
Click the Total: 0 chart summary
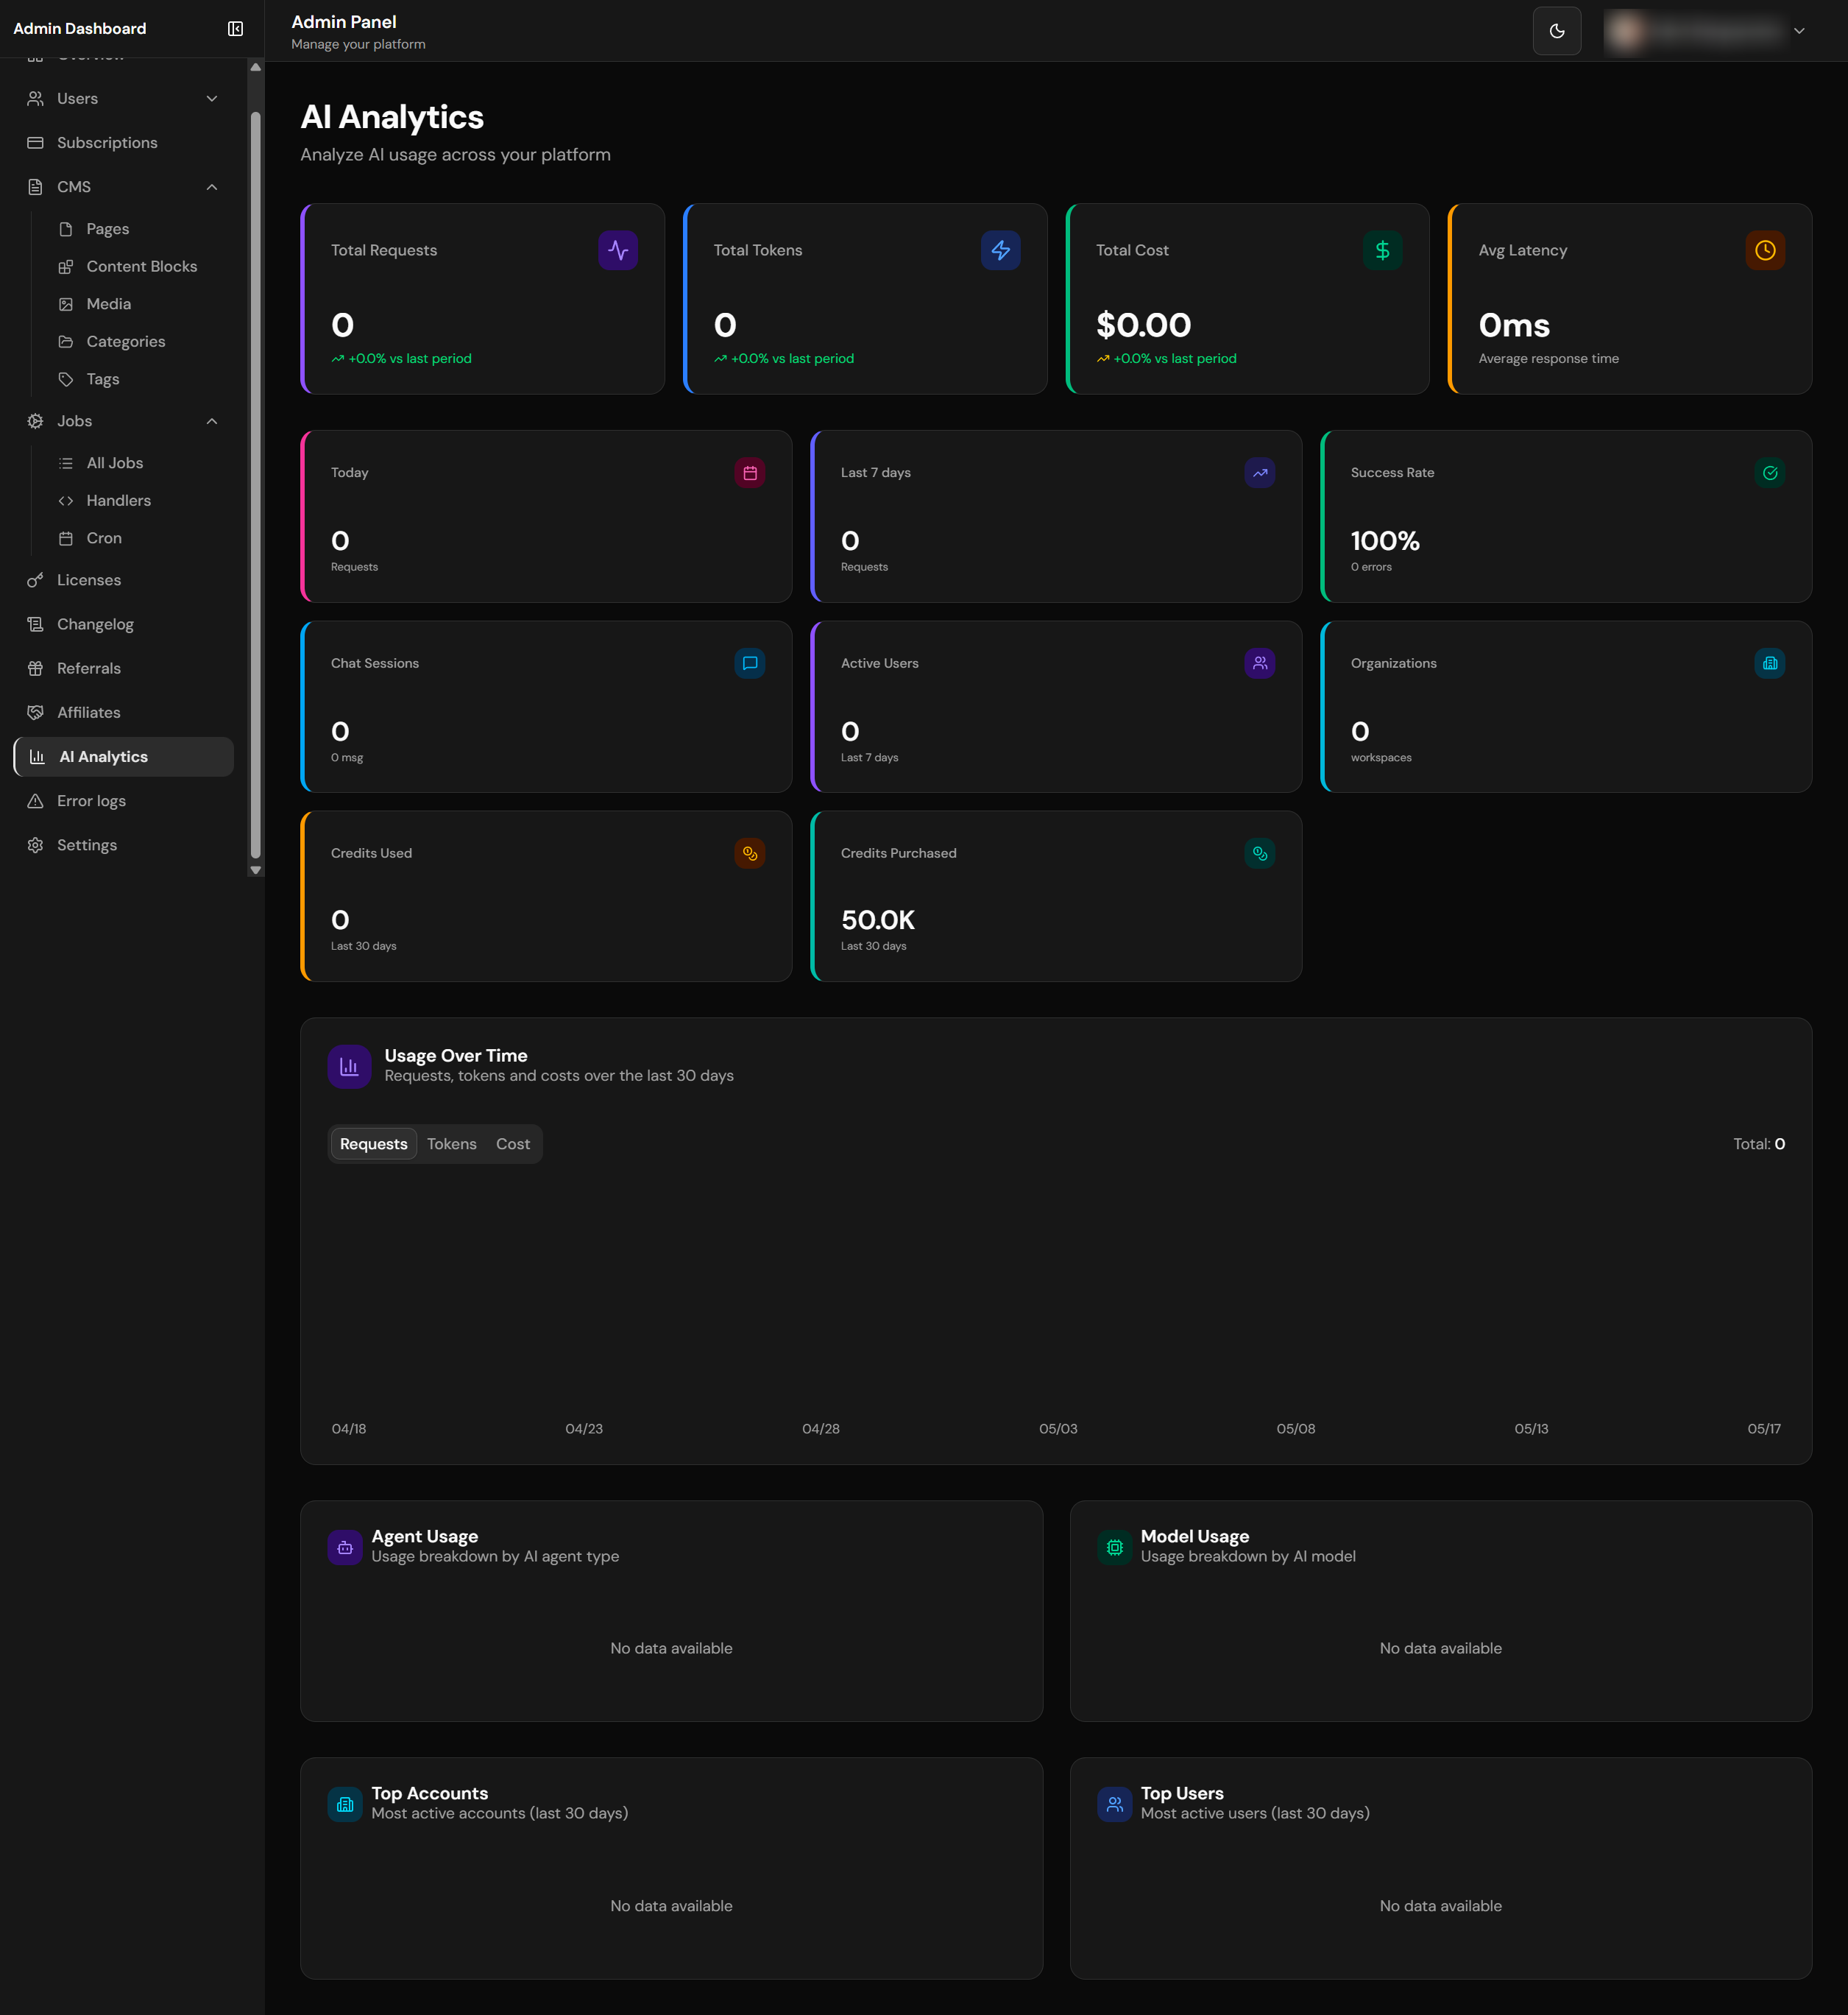pyautogui.click(x=1759, y=1145)
